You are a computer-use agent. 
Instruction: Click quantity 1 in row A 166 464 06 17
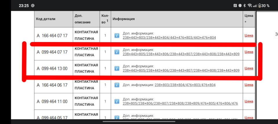pos(105,85)
